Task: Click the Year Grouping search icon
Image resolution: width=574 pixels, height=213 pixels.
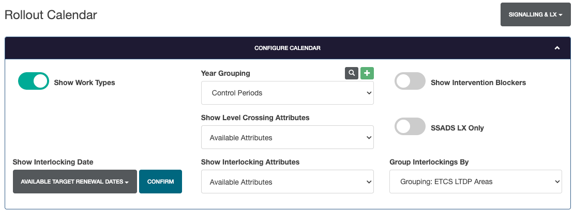Action: coord(352,73)
